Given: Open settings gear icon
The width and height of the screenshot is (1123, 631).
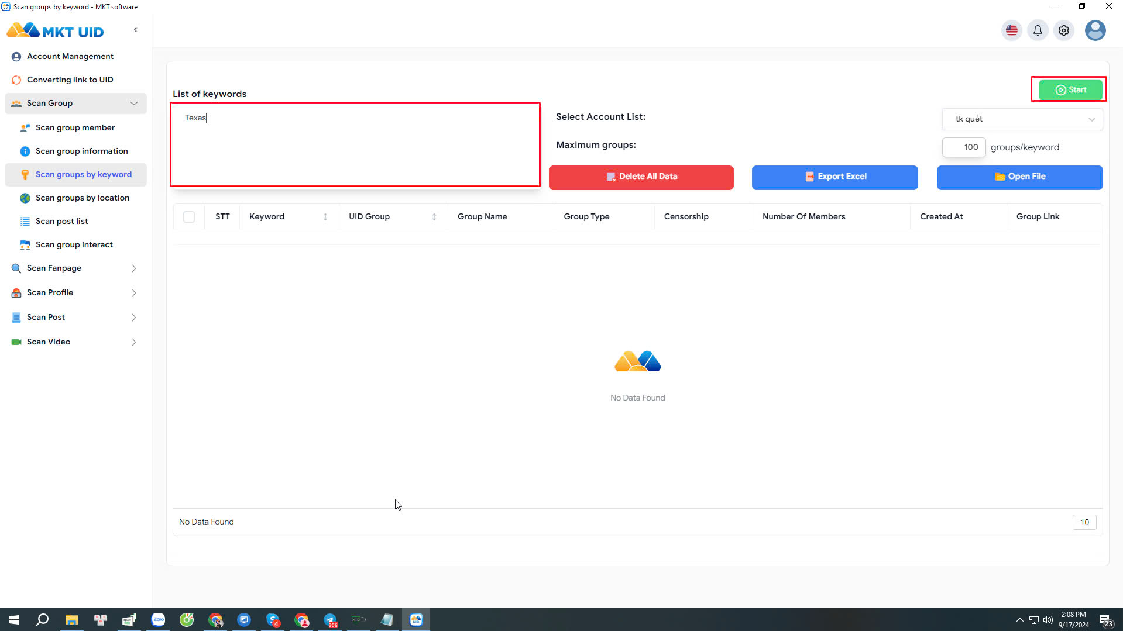Looking at the screenshot, I should point(1064,30).
